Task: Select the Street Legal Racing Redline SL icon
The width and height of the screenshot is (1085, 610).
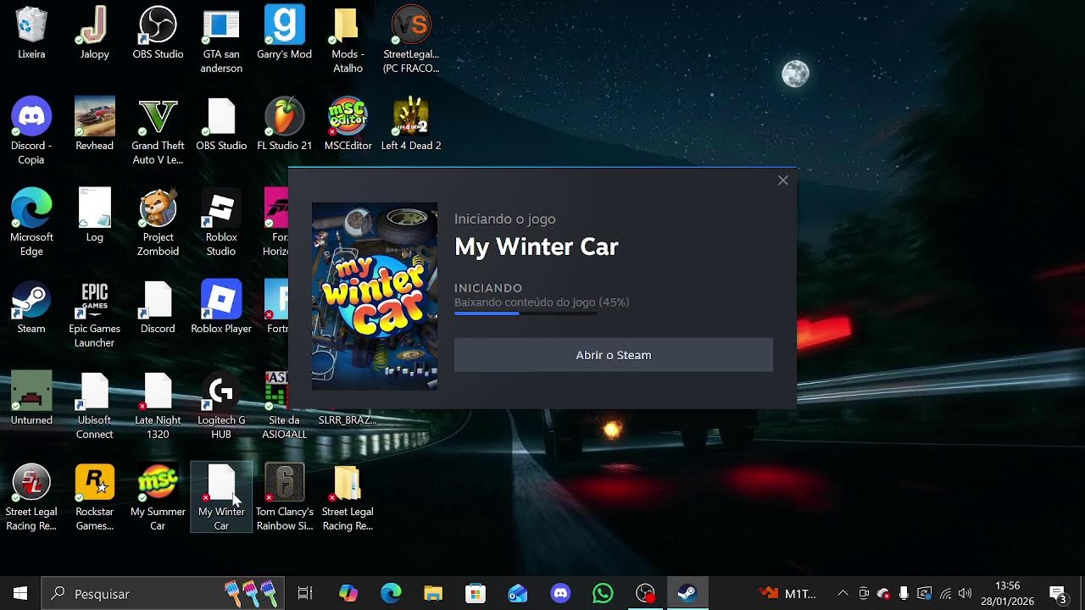Action: [31, 497]
